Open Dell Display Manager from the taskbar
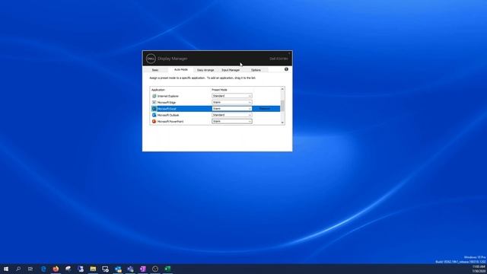Screen dimensions: 487x274 (105, 269)
